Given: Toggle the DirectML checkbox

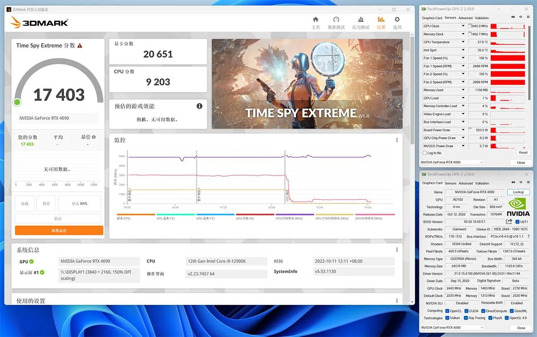Looking at the screenshot, I should (x=511, y=311).
